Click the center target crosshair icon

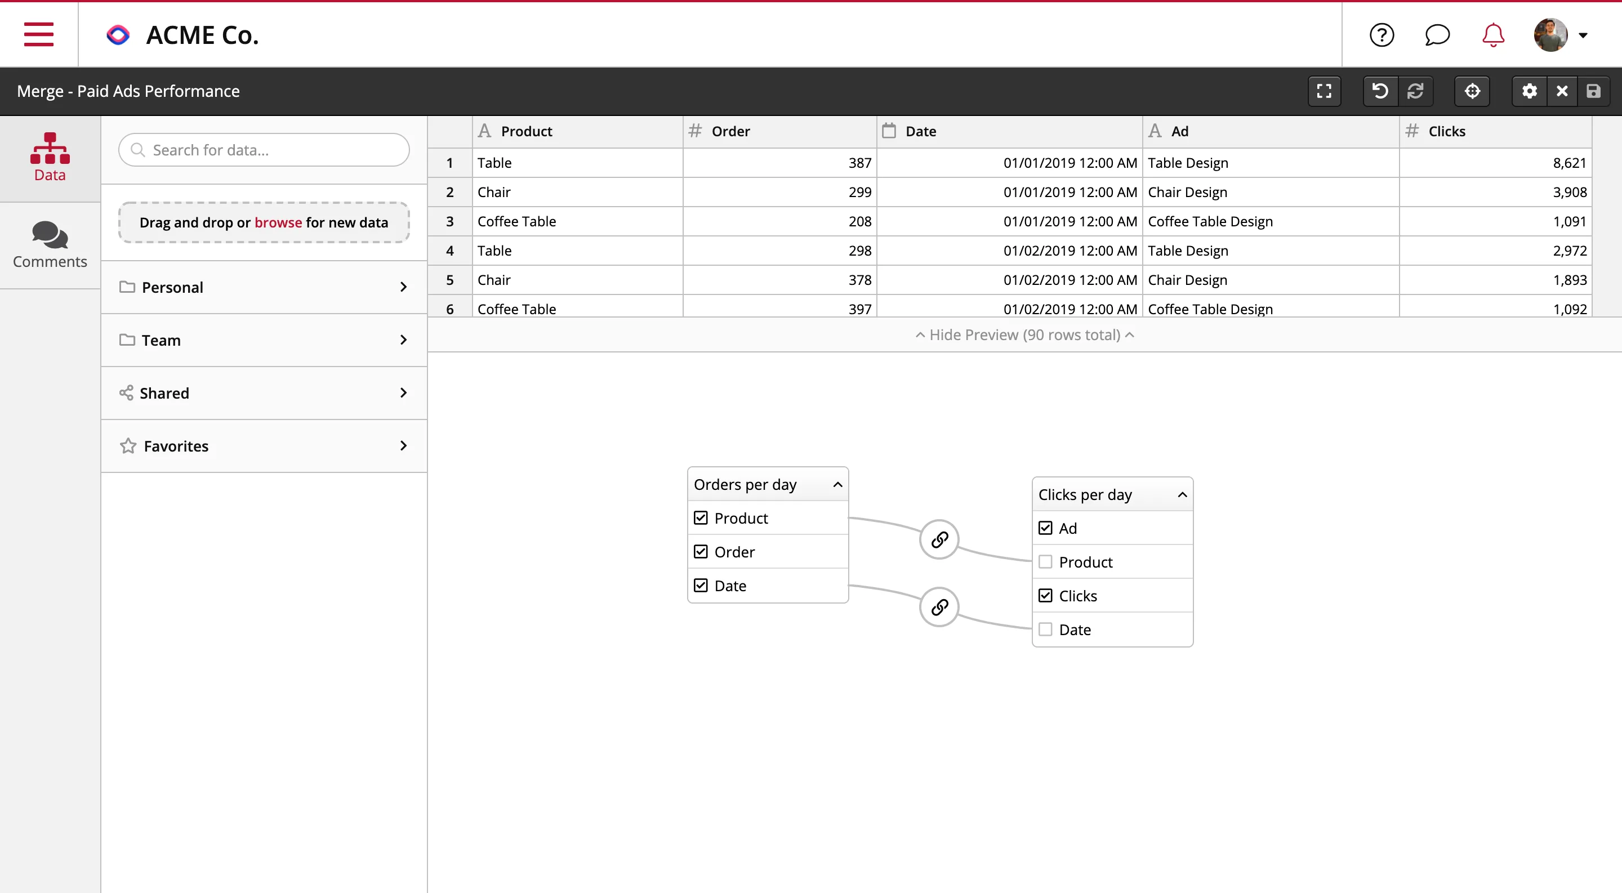[1472, 91]
